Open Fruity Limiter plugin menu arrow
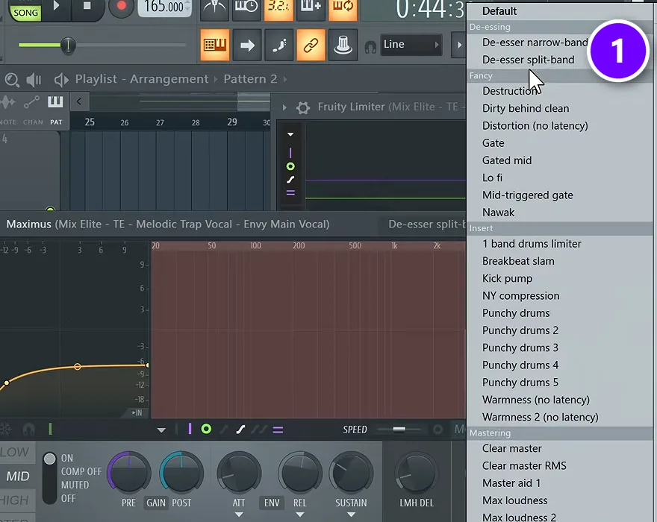Screen dimensions: 657x522 pos(284,107)
